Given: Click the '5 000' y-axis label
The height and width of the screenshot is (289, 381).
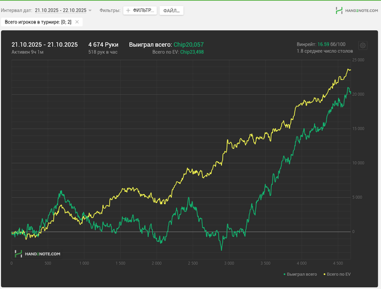Looking at the screenshot, I should point(357,197).
